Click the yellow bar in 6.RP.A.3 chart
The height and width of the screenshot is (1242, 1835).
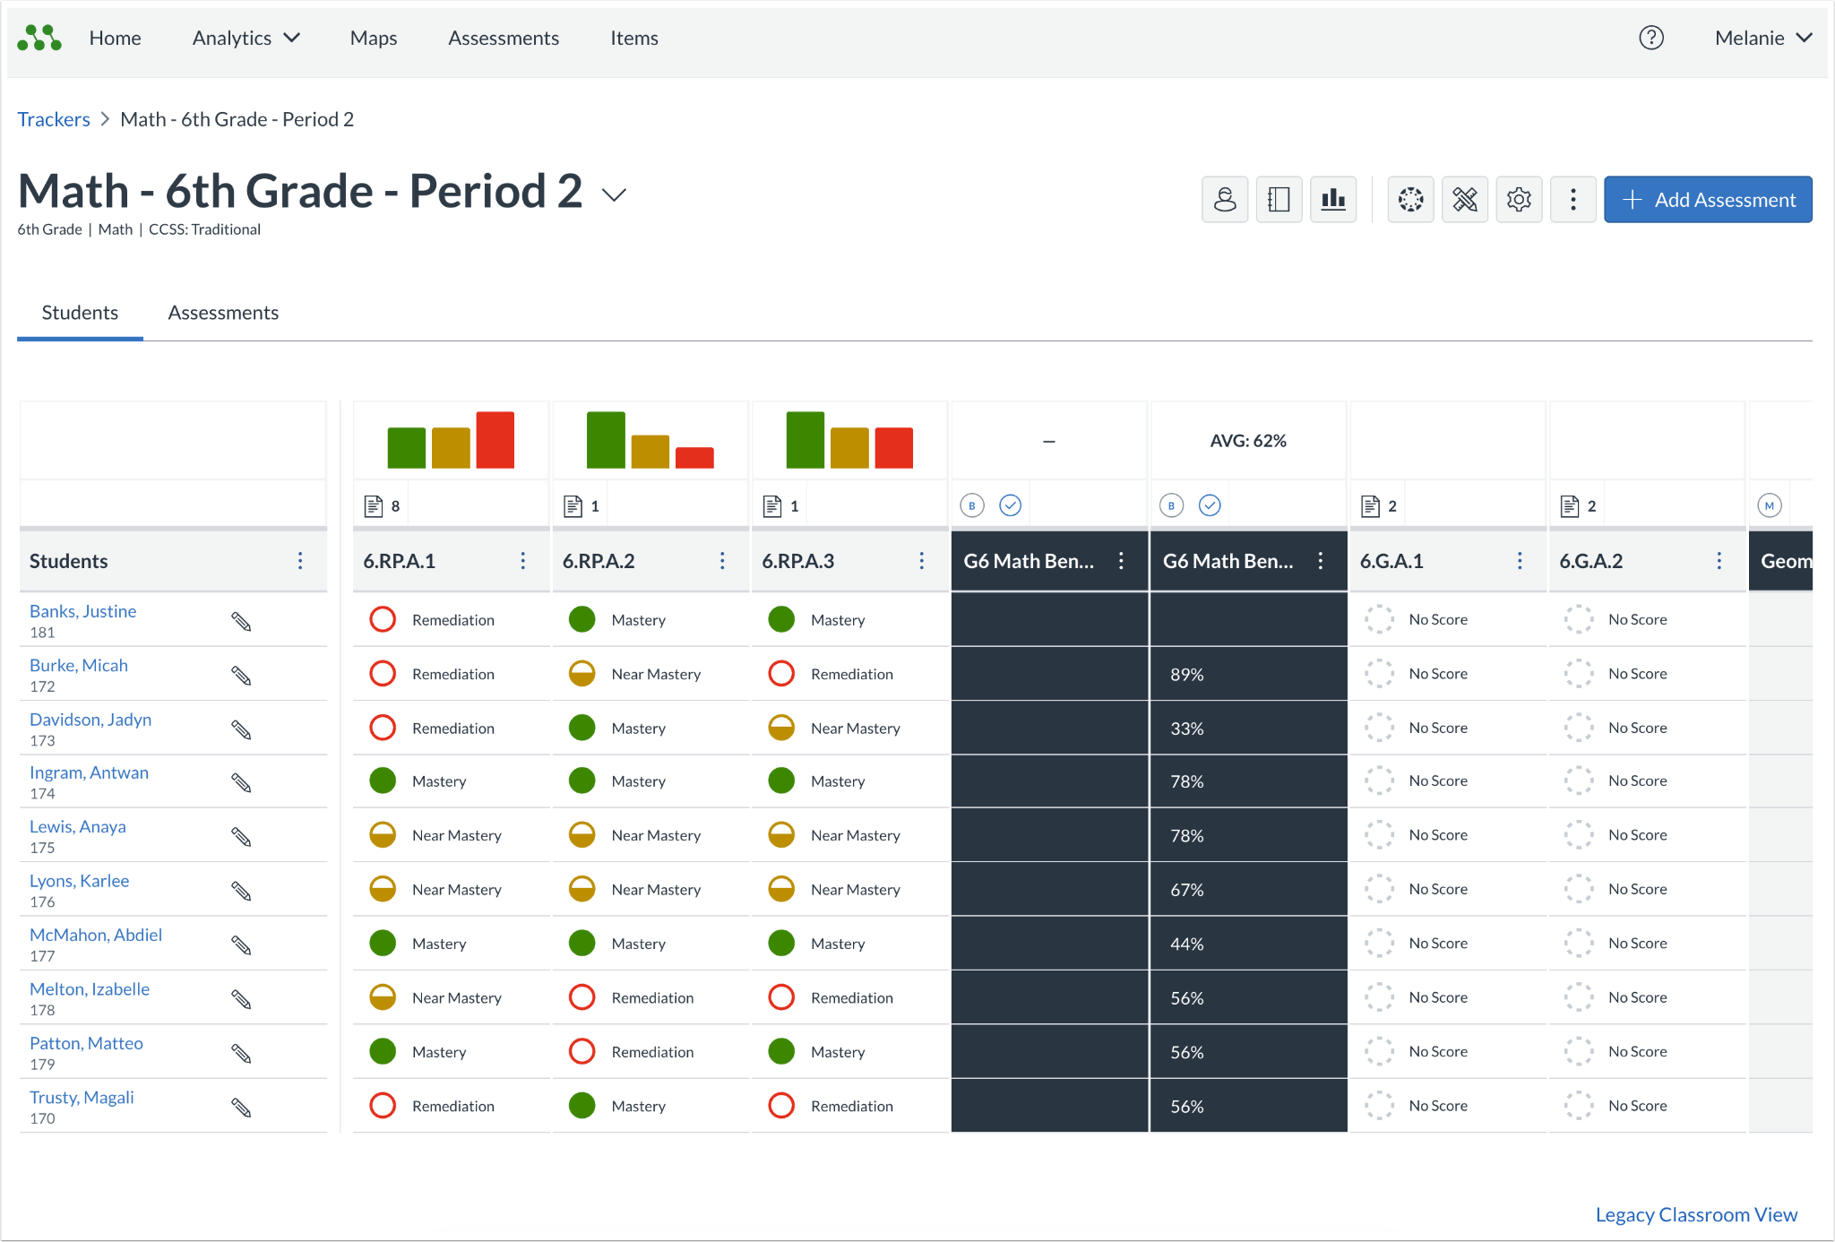point(849,448)
